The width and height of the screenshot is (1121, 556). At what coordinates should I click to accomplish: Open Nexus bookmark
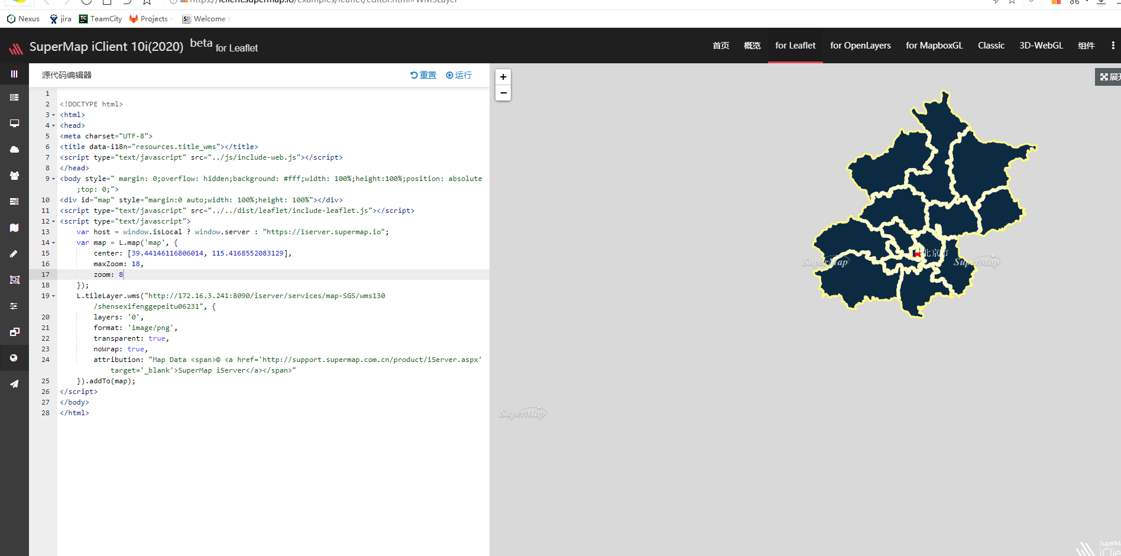23,19
